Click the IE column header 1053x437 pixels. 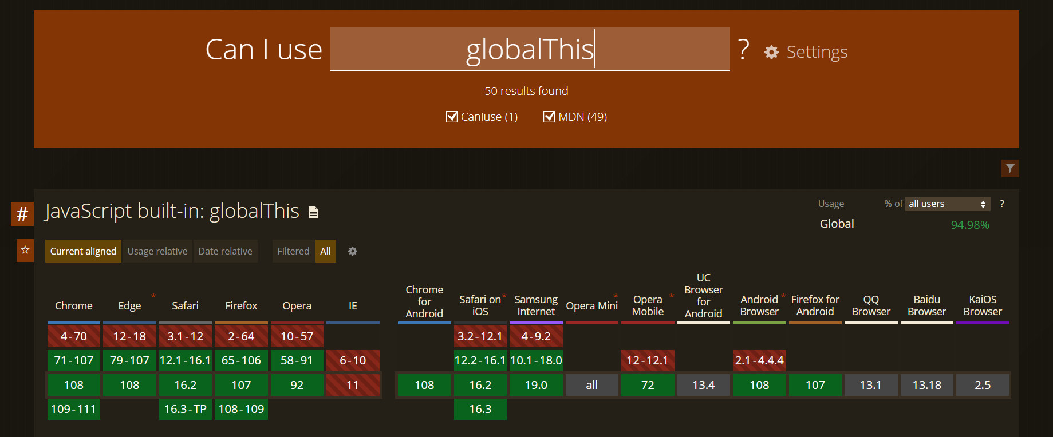tap(353, 306)
